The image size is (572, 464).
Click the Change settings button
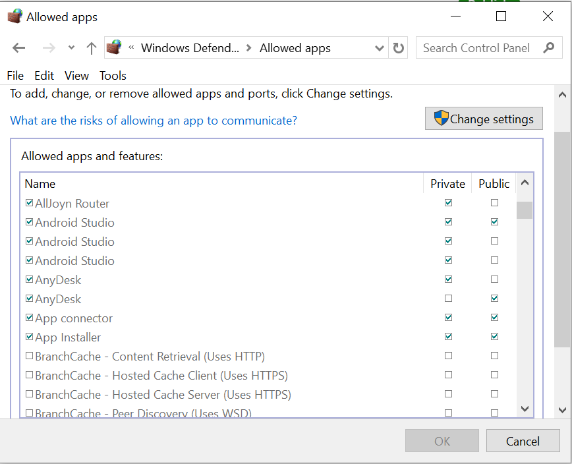coord(484,119)
